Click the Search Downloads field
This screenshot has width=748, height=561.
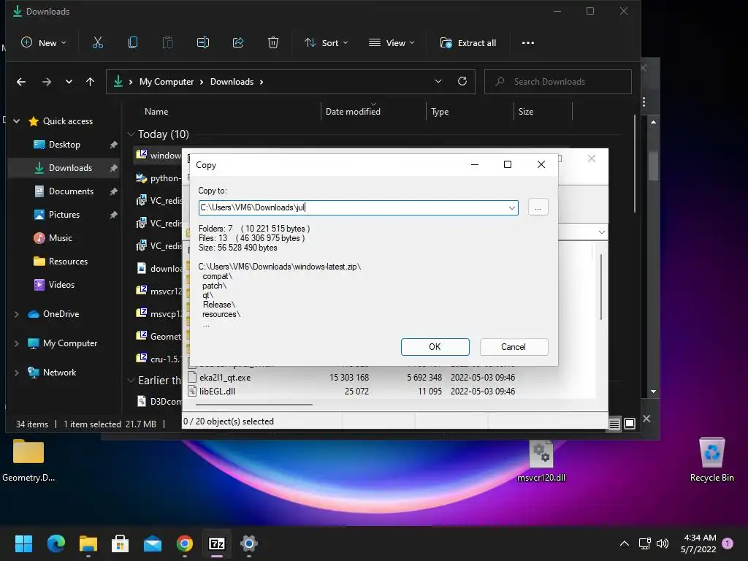pos(558,82)
